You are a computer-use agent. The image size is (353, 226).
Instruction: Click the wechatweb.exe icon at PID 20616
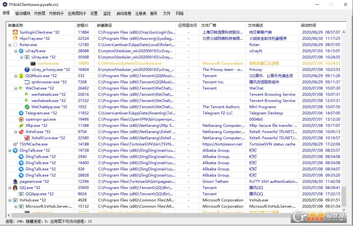pyautogui.click(x=27, y=95)
